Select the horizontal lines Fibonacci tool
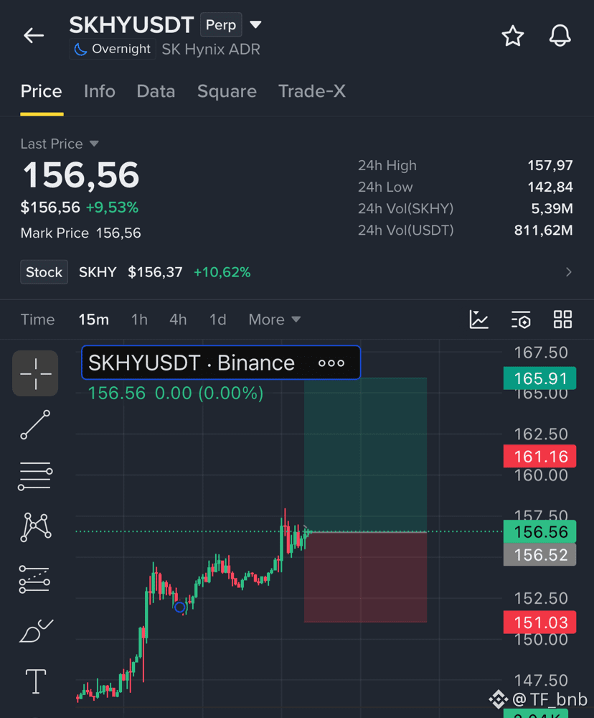 click(x=35, y=476)
